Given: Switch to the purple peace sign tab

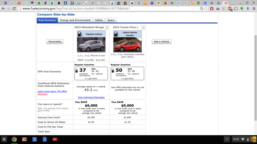Looking at the screenshot, I should point(152,3).
